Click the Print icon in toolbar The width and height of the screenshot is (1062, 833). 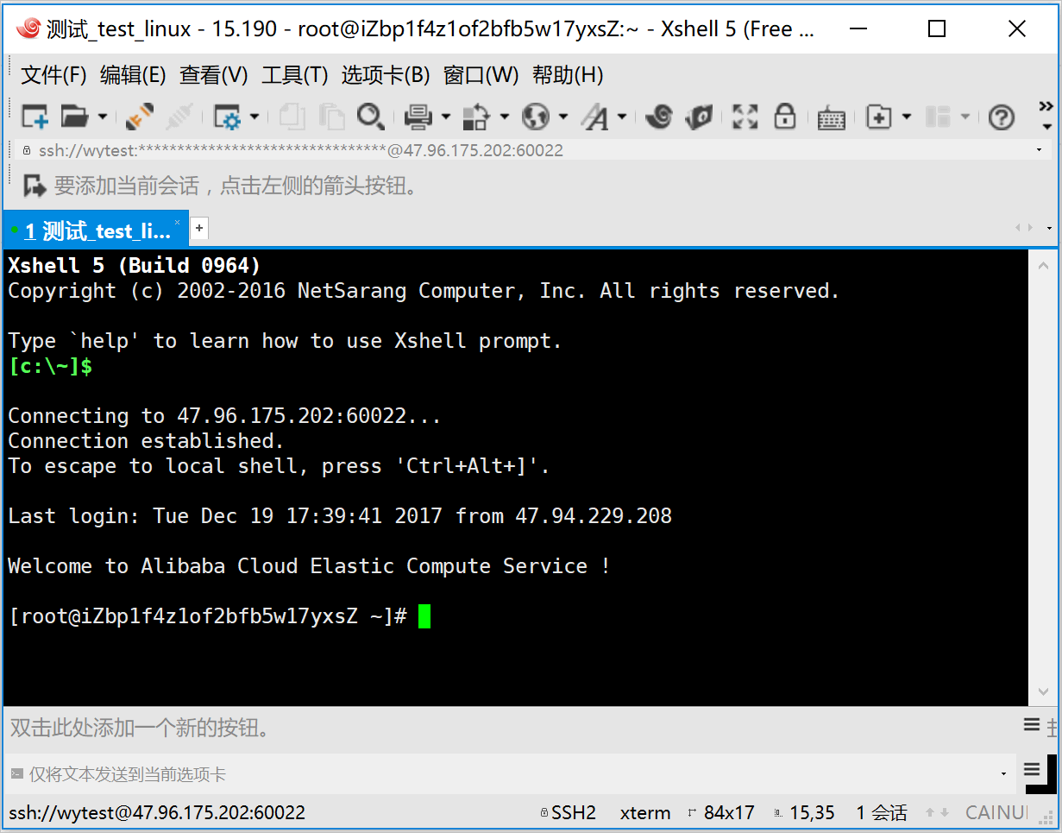(418, 117)
